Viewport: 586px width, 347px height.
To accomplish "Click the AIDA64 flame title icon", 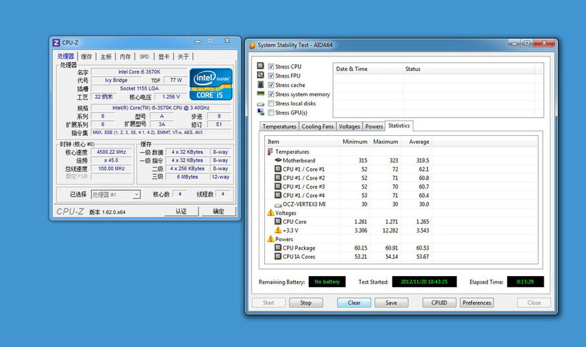I will pos(252,45).
